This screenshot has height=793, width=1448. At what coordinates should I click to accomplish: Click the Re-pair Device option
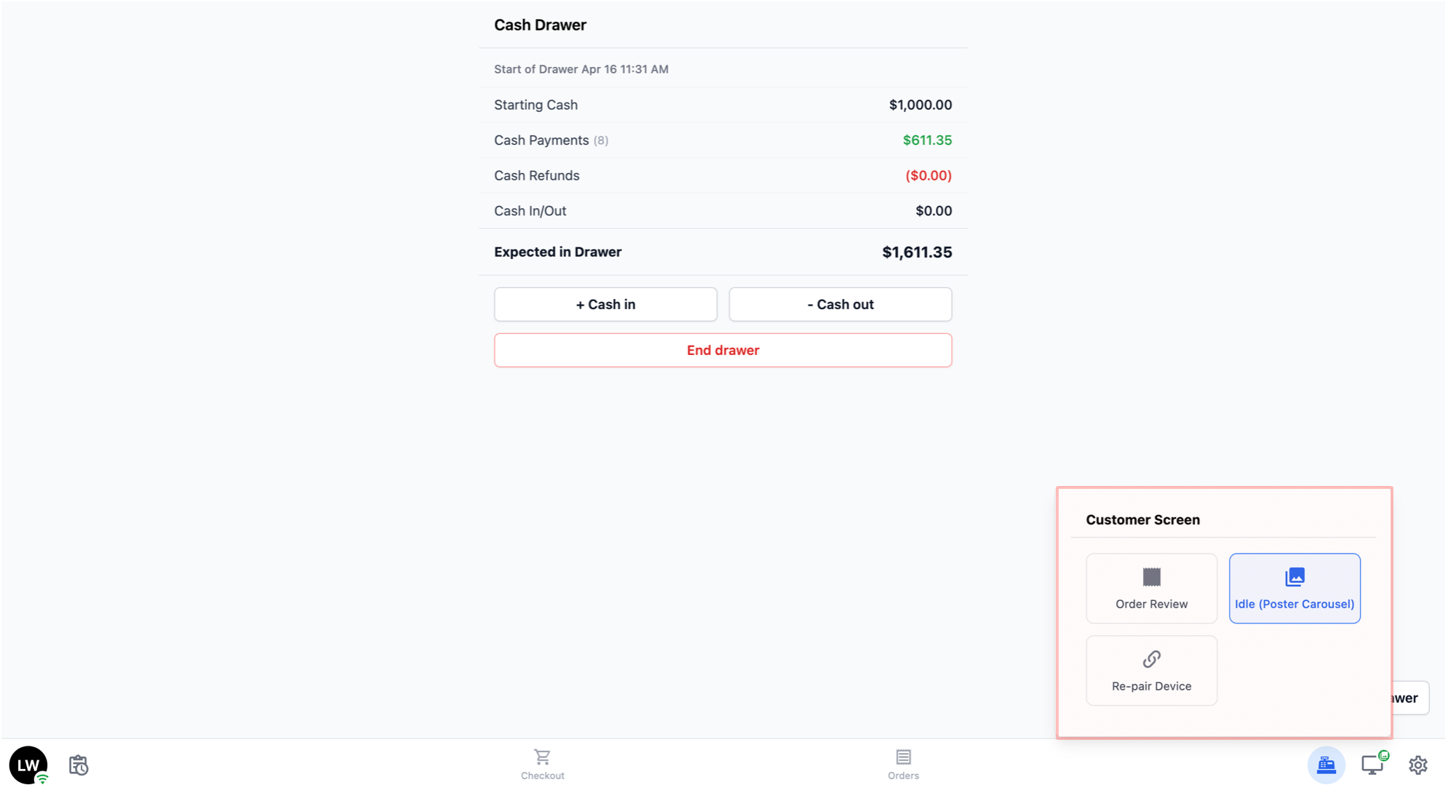(1151, 671)
